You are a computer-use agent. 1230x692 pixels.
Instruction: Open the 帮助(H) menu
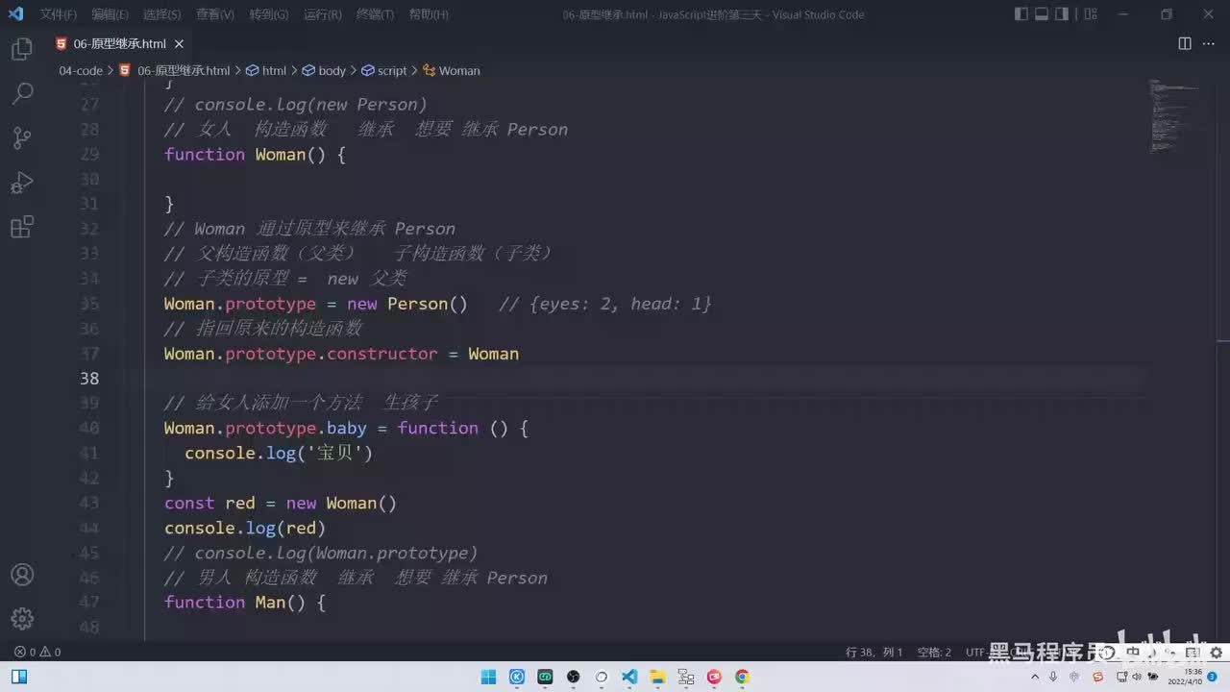click(x=429, y=14)
